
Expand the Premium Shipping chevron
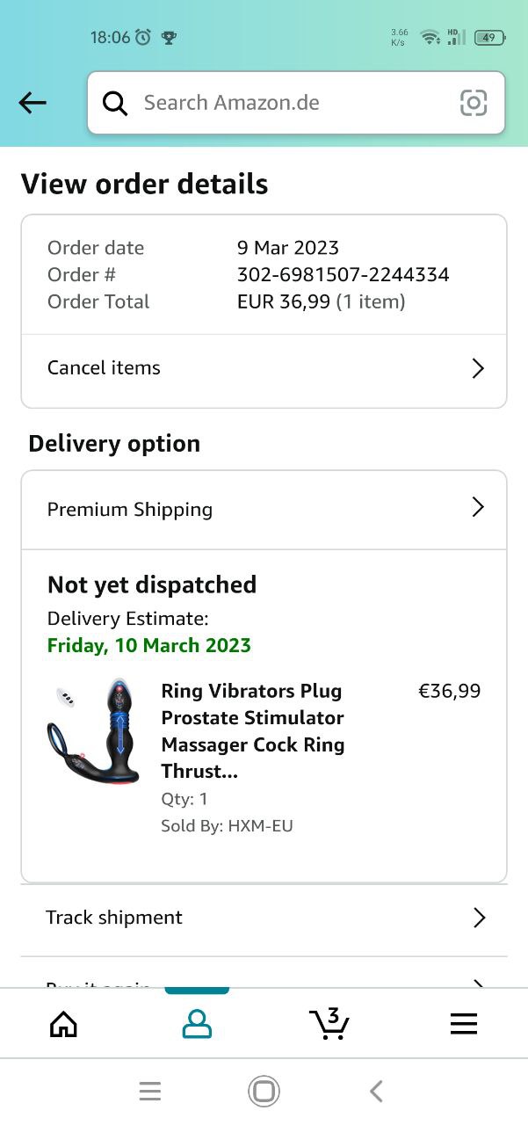tap(478, 507)
